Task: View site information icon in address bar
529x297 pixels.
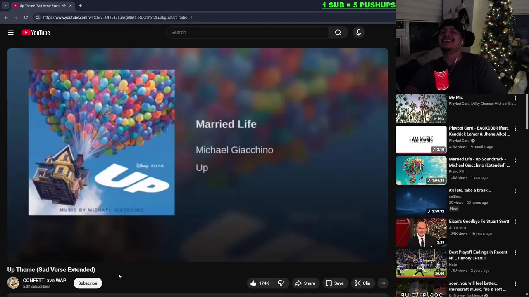Action: click(38, 17)
